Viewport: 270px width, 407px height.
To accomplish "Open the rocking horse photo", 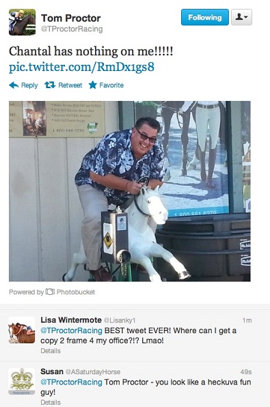I will [x=130, y=191].
